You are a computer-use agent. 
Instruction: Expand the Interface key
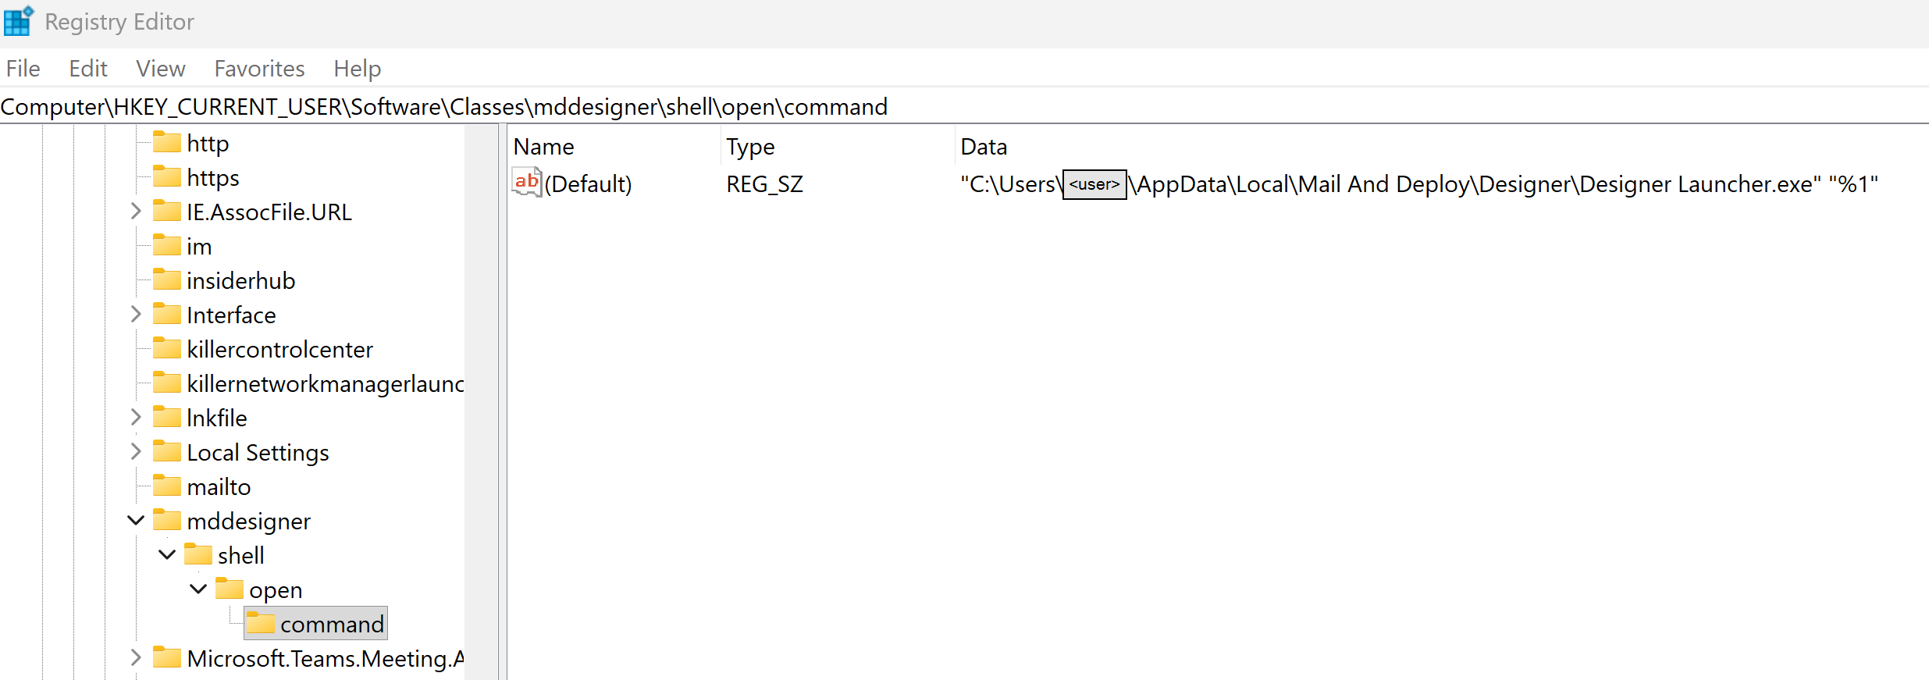click(x=136, y=314)
